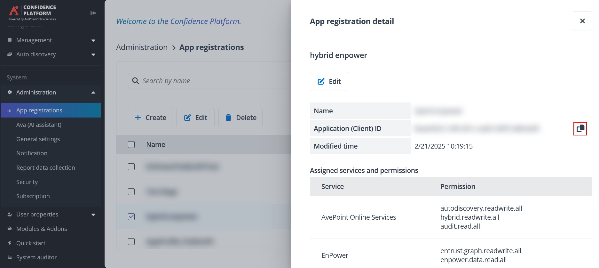The image size is (599, 268).
Task: Open General settings
Action: (x=38, y=139)
